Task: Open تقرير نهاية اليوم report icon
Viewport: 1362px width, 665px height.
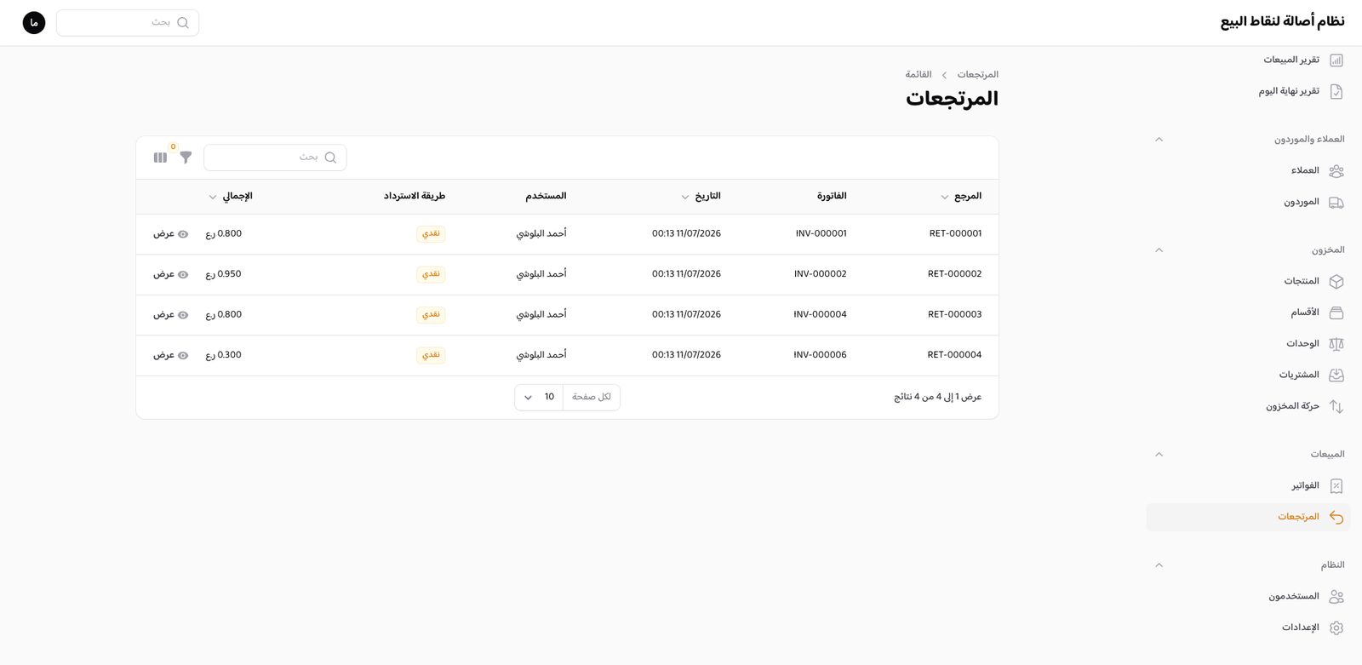Action: (1336, 91)
